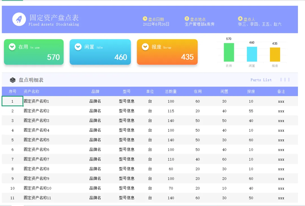
Task: Click the stacked layers icon beside 盘点明细表
Action: (x=13, y=80)
